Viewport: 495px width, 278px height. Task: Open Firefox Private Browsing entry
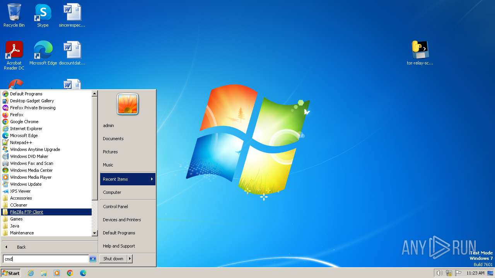(x=46, y=108)
